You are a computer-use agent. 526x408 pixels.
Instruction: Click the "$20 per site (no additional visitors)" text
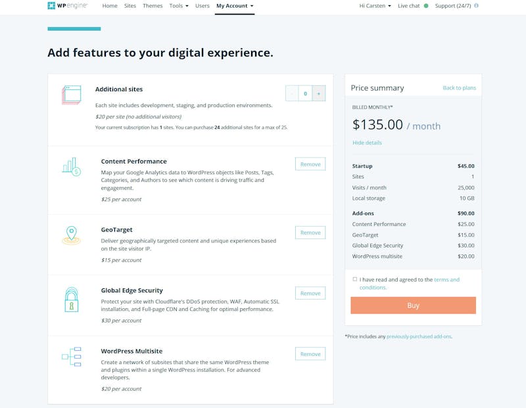point(138,117)
